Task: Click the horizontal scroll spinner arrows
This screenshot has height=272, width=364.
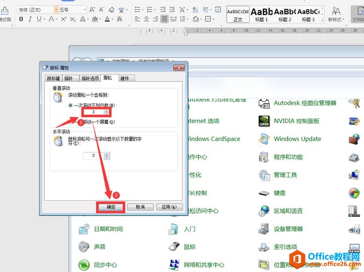Action: tap(107, 156)
